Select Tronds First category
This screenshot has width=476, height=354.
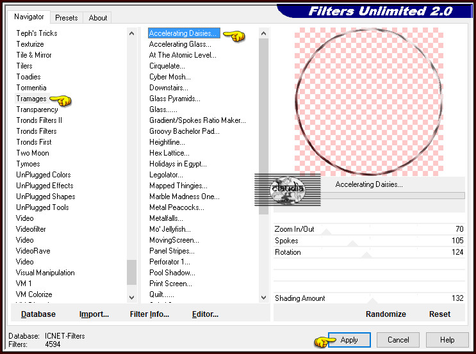(x=34, y=142)
